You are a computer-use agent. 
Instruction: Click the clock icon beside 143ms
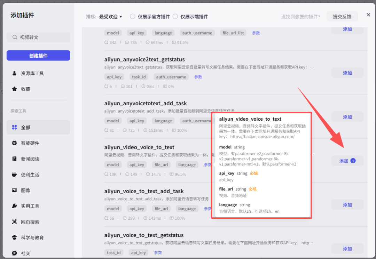click(x=145, y=218)
